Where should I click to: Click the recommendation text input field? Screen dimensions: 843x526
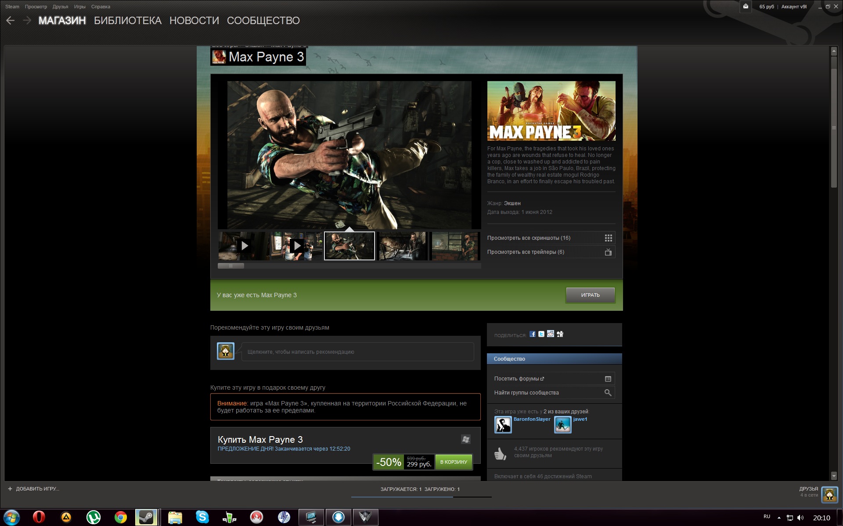pyautogui.click(x=357, y=352)
